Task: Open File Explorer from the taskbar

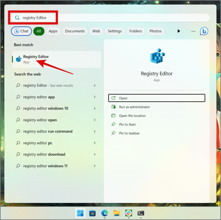Action: [117, 213]
